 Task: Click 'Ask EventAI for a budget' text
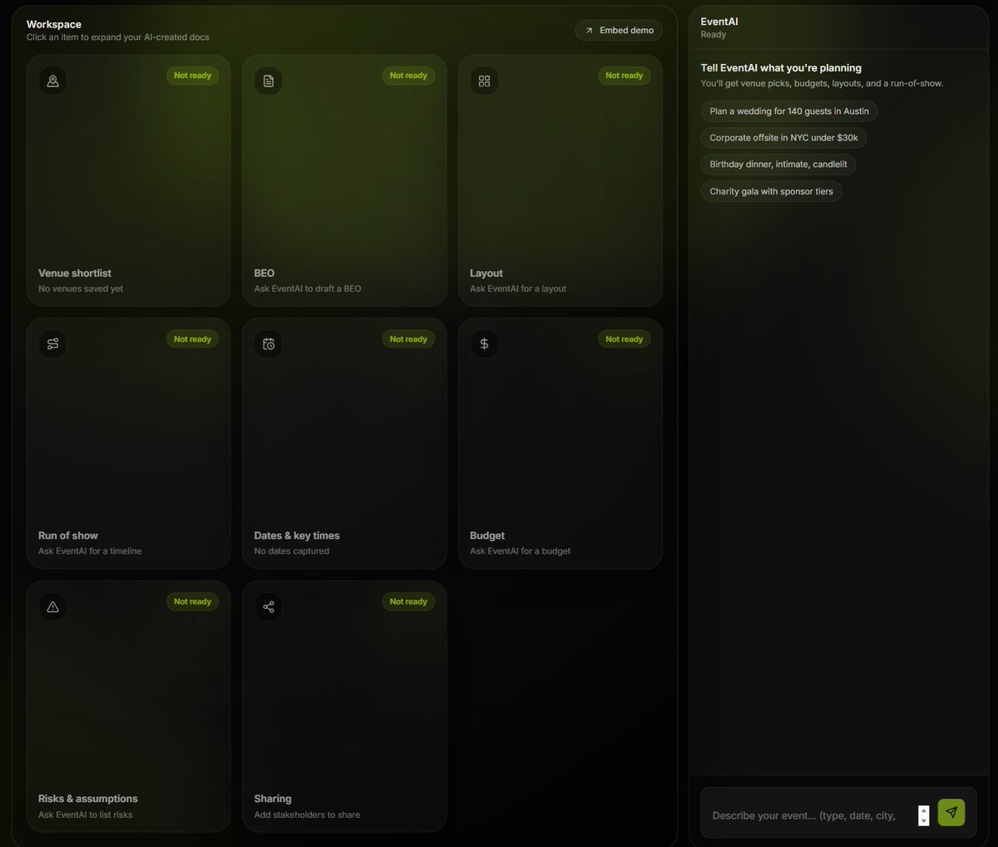(521, 551)
